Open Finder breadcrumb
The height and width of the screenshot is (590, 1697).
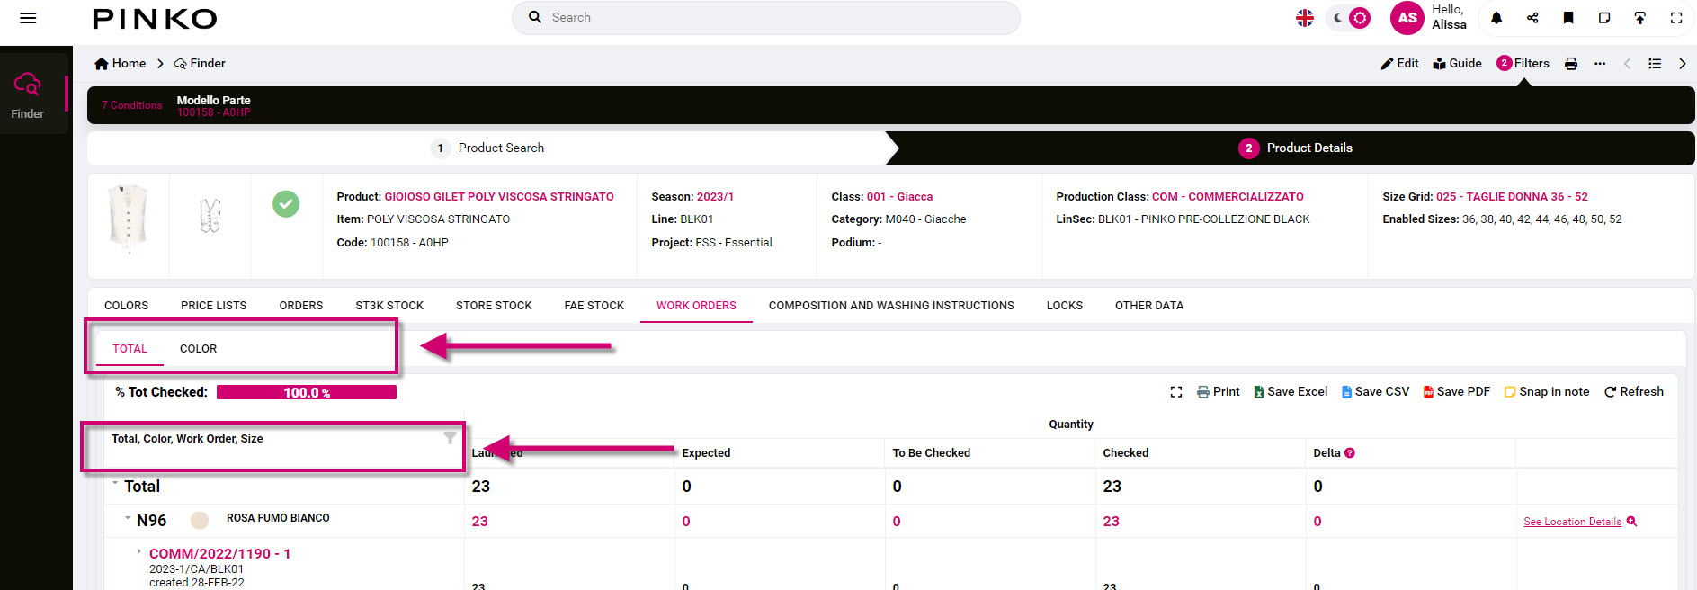[200, 63]
